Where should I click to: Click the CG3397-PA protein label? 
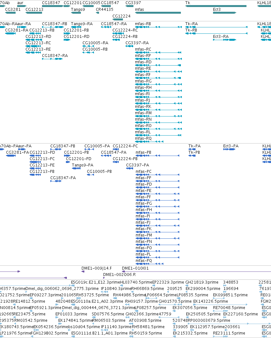point(138,165)
